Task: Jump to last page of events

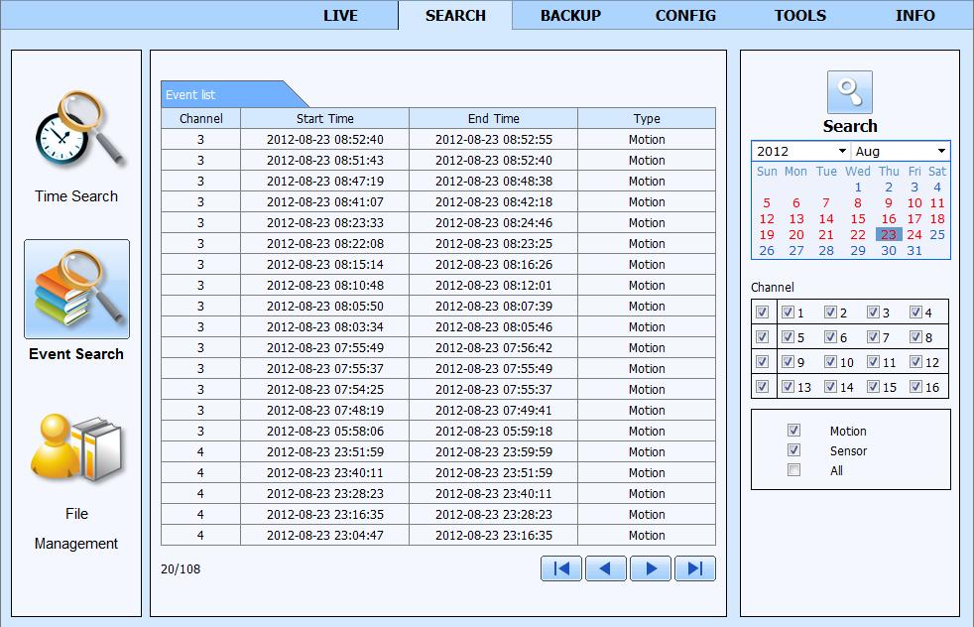Action: click(695, 568)
